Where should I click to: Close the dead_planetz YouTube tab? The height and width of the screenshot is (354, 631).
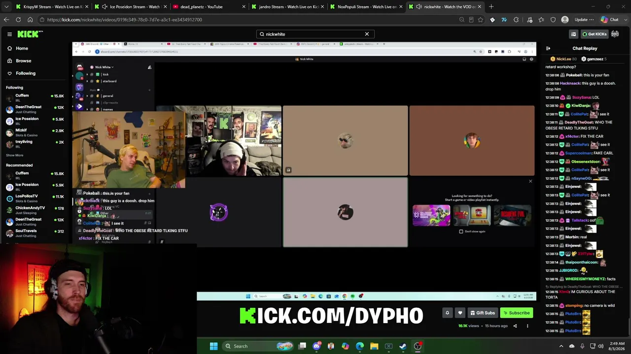[x=244, y=7]
